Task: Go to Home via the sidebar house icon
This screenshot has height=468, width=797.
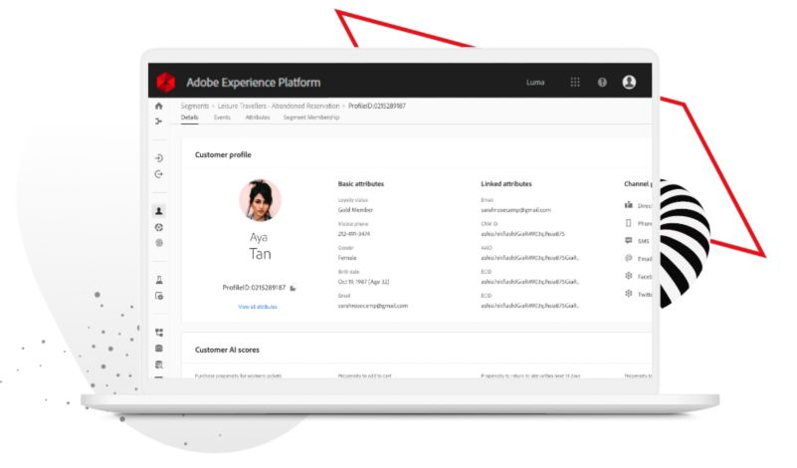Action: pos(158,106)
